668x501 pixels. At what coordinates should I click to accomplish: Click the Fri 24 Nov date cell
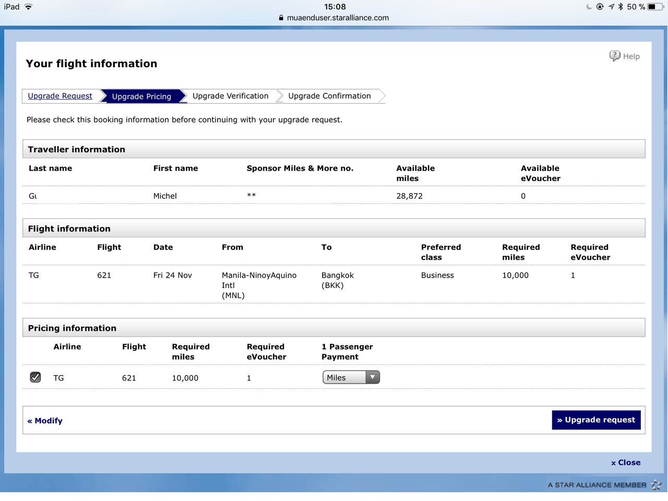click(172, 275)
